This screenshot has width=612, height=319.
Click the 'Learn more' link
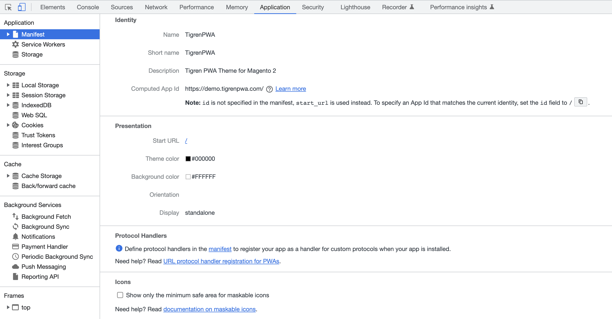(x=290, y=88)
